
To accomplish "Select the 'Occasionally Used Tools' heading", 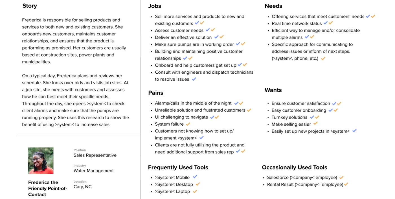I will (295, 167).
